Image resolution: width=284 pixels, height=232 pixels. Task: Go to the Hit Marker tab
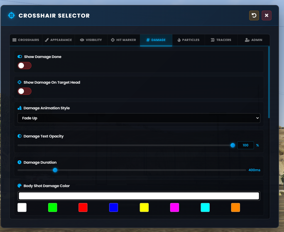pyautogui.click(x=124, y=40)
